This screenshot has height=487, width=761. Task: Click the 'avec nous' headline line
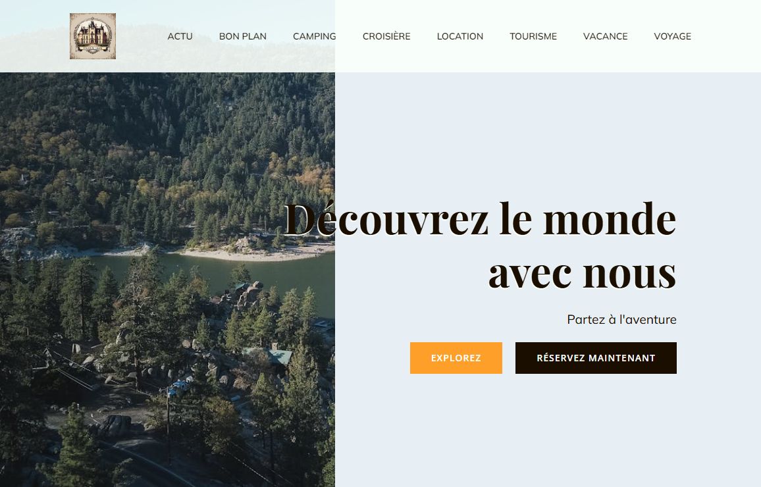click(583, 273)
